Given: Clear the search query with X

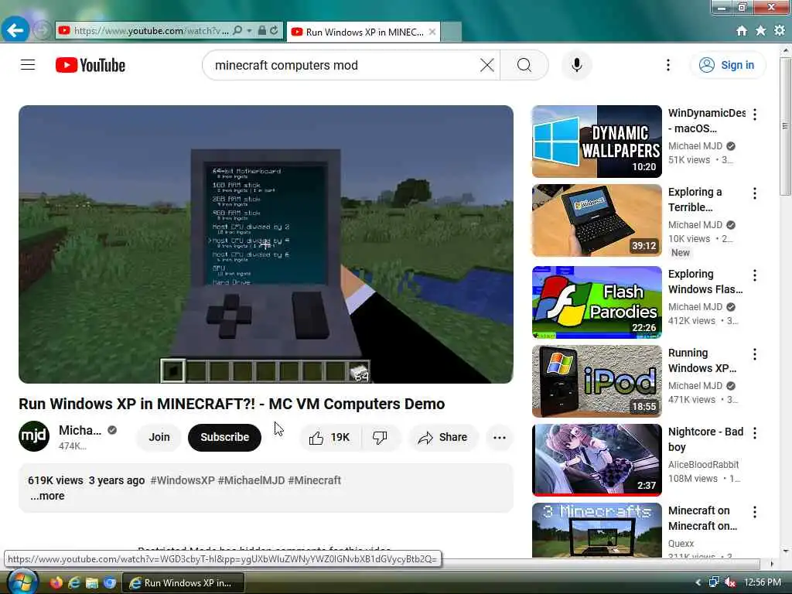Looking at the screenshot, I should [487, 65].
